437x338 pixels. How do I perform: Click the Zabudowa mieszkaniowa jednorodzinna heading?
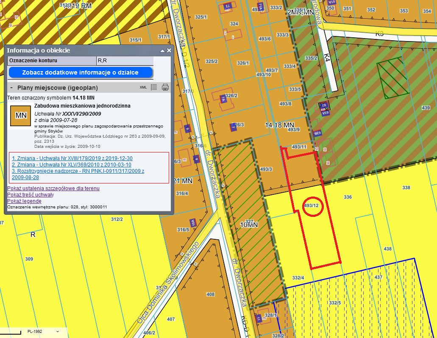pyautogui.click(x=82, y=106)
